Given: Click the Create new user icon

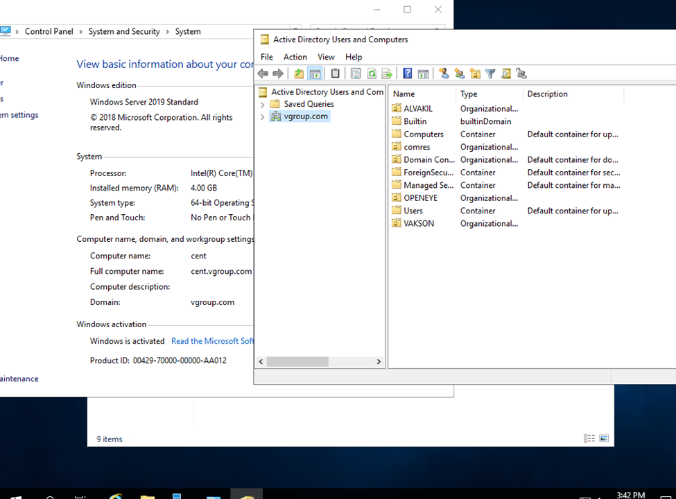Looking at the screenshot, I should 444,73.
